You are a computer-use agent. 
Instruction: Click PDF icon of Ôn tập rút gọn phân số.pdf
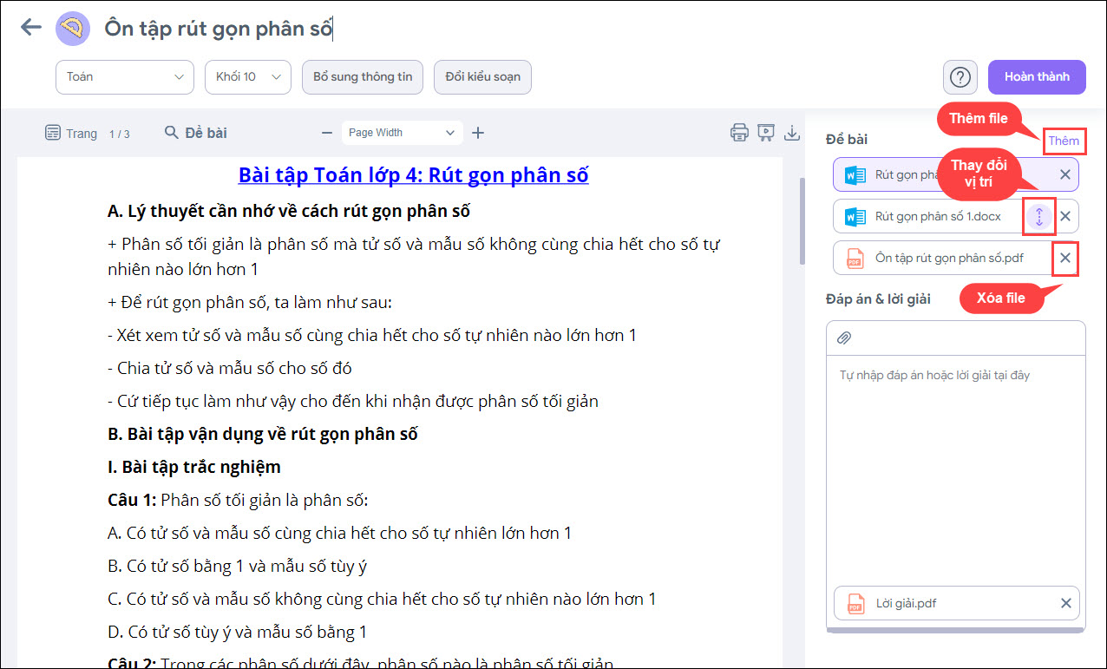855,258
